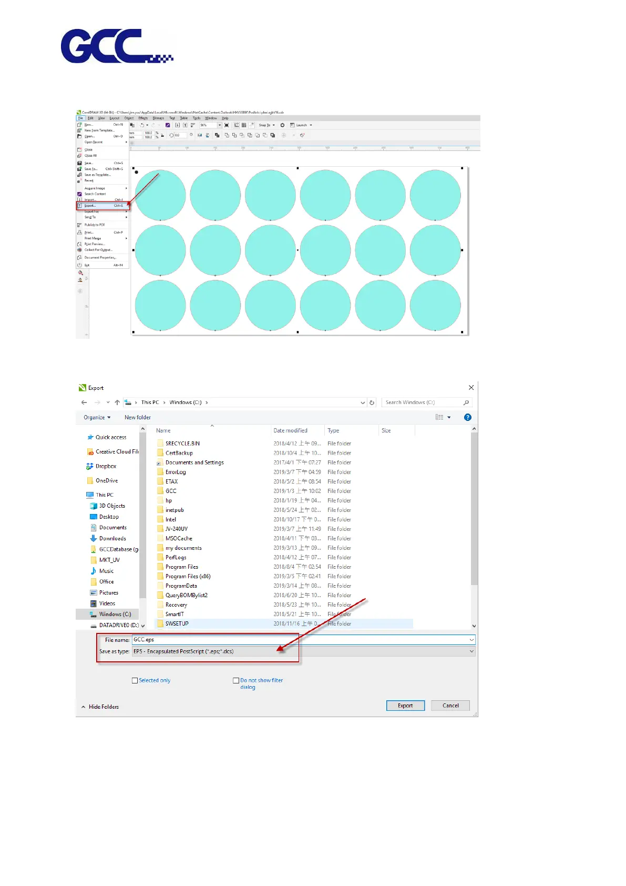
Task: Open the address bar history dropdown
Action: click(x=363, y=402)
